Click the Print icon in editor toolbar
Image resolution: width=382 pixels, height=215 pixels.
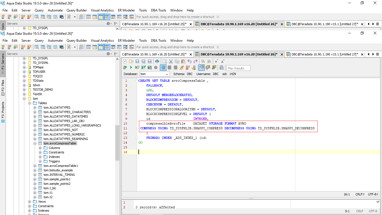[x=157, y=61]
